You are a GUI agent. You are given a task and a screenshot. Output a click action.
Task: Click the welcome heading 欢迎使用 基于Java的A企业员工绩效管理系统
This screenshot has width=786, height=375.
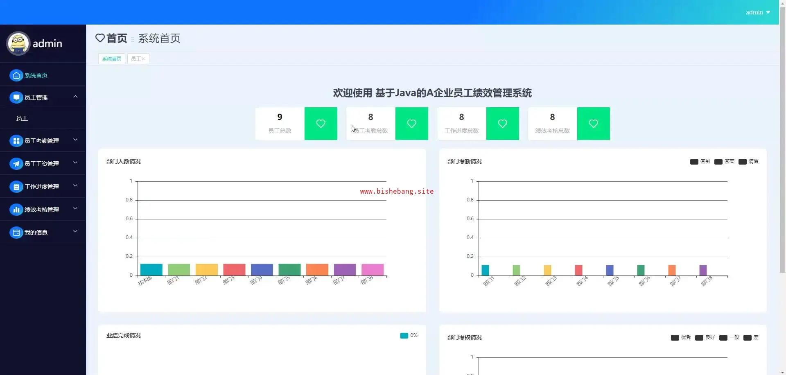[x=432, y=93]
